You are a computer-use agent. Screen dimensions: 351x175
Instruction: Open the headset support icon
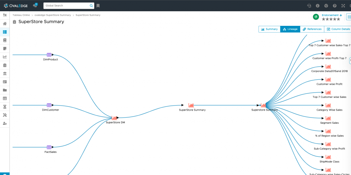309,6
